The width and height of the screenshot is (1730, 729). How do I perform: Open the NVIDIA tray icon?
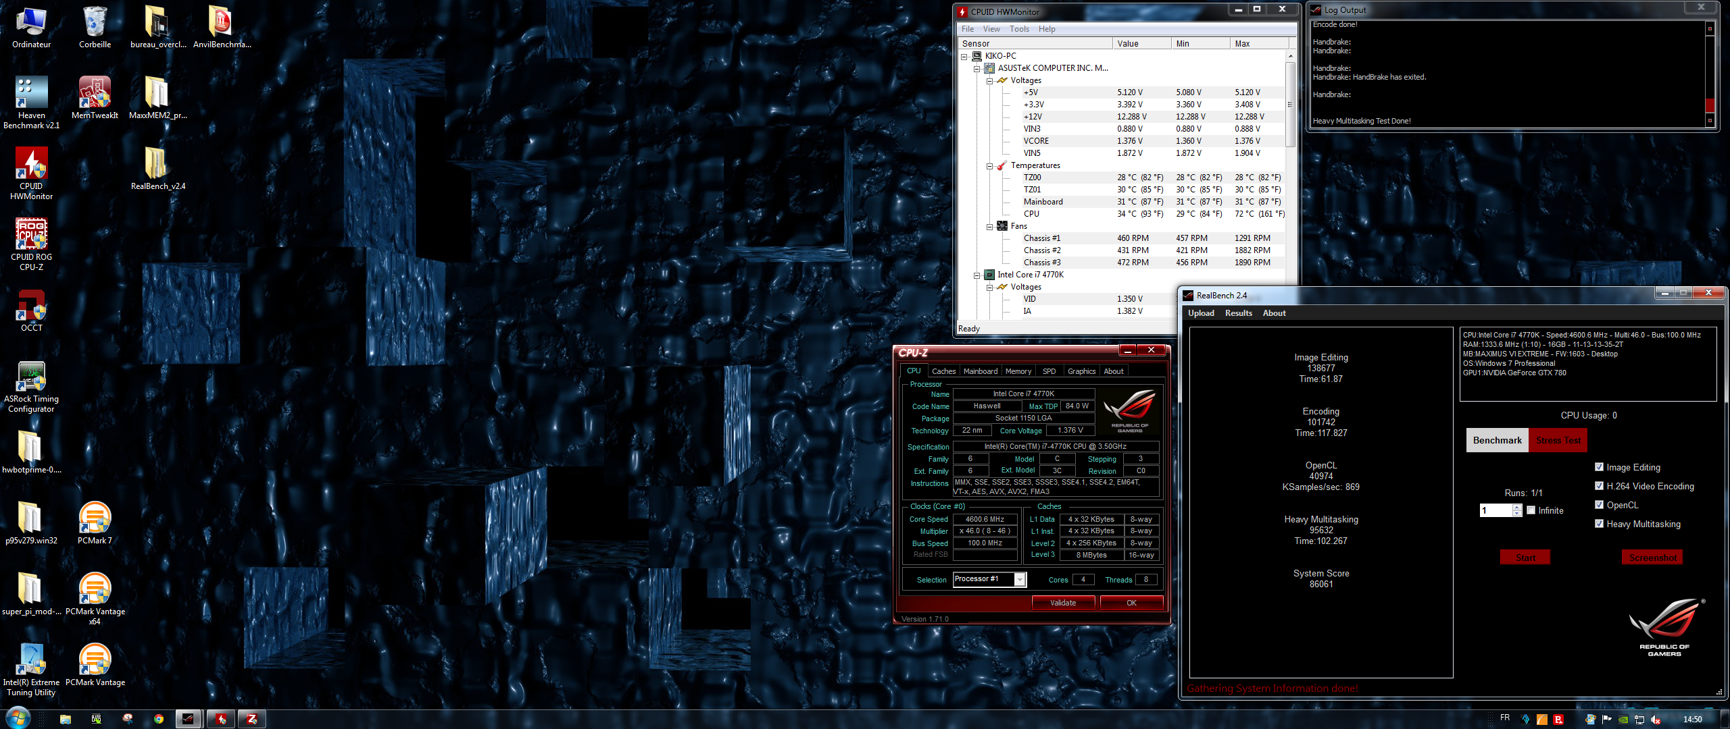(1623, 720)
